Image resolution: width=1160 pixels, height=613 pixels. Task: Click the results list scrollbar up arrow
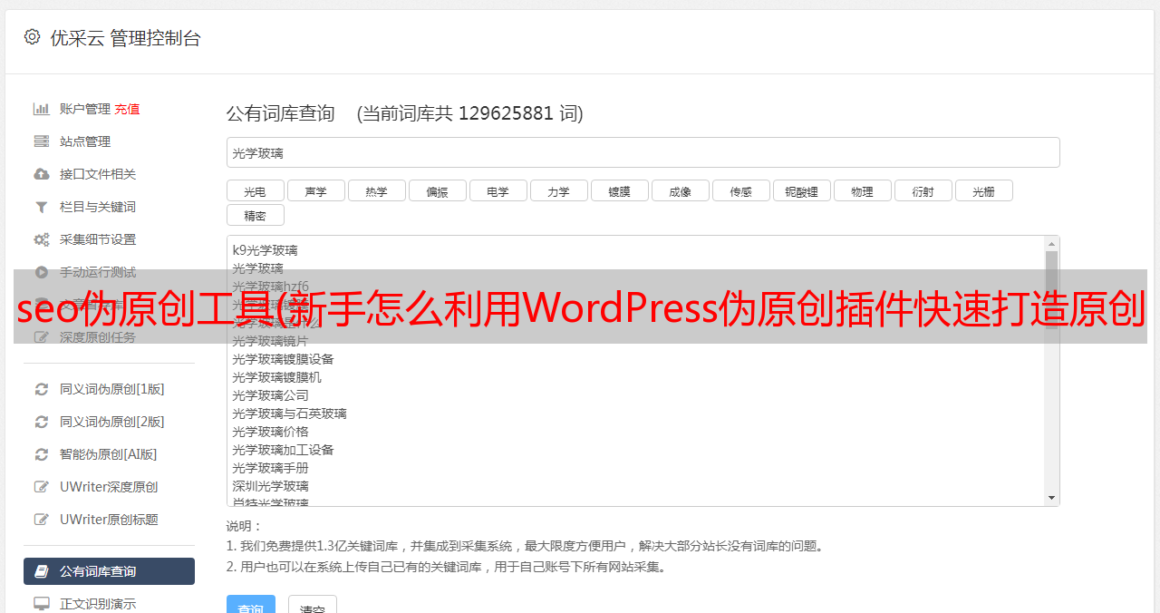click(1051, 243)
